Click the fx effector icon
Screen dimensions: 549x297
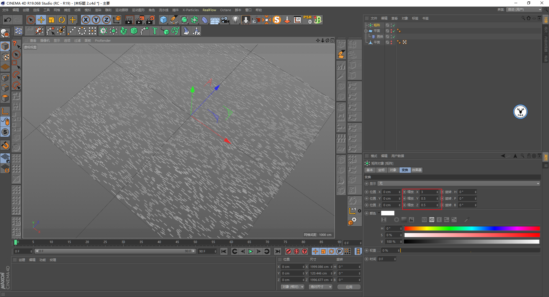tap(196, 31)
